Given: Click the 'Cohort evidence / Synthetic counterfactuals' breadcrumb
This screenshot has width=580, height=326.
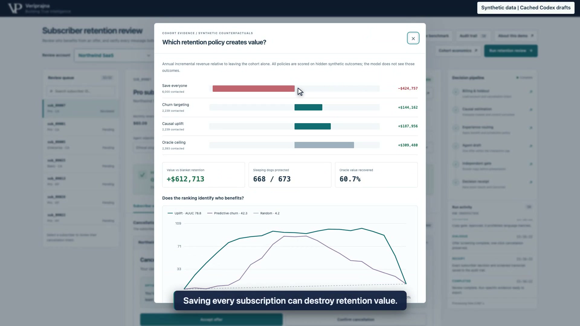Looking at the screenshot, I should click(208, 33).
